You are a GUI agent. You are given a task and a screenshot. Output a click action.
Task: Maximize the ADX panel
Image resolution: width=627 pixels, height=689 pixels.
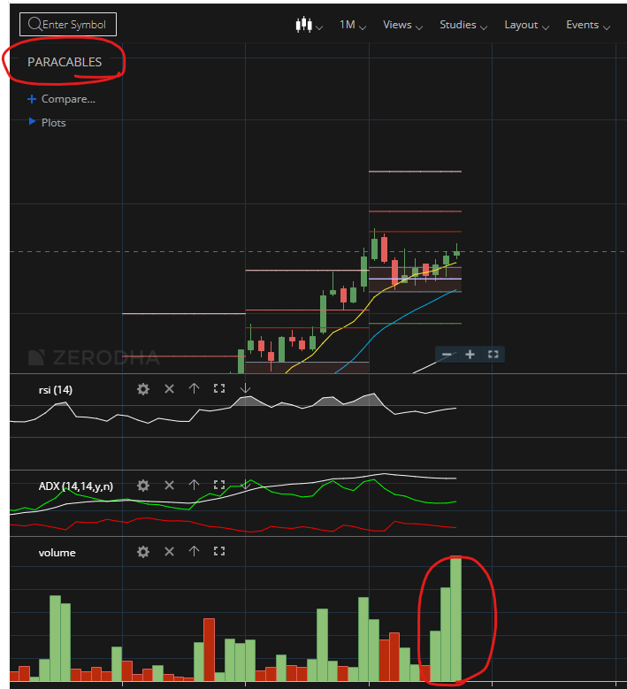pos(219,485)
